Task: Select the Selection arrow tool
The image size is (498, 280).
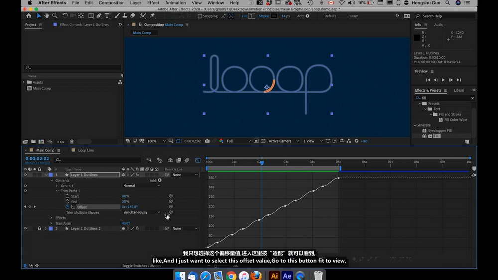Action: coord(39,16)
